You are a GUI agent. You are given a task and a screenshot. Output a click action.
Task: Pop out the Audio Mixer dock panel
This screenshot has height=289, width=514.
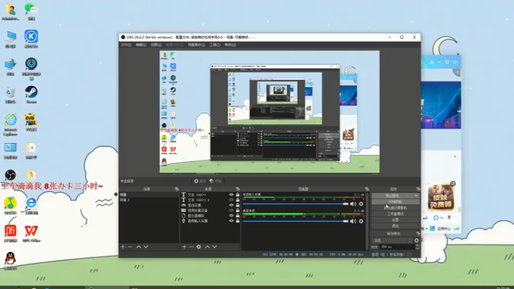(x=367, y=189)
